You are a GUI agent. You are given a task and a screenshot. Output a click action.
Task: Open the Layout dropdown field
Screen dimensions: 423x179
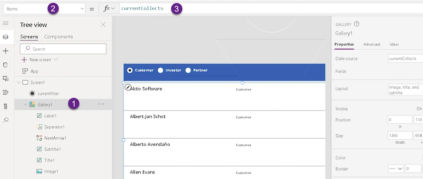pos(405,90)
